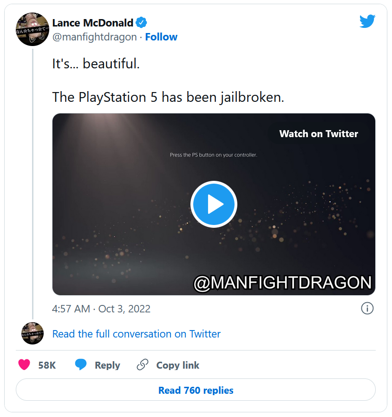Click the blue verified badge

point(141,22)
